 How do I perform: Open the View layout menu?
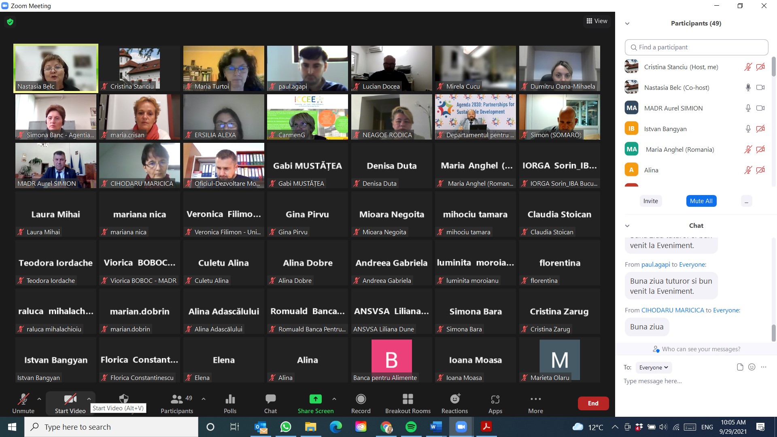[x=597, y=21]
